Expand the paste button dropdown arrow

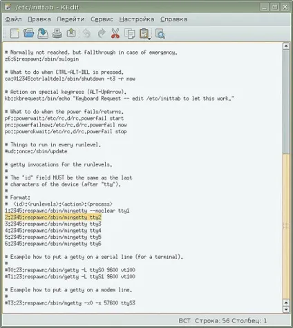(149, 39)
